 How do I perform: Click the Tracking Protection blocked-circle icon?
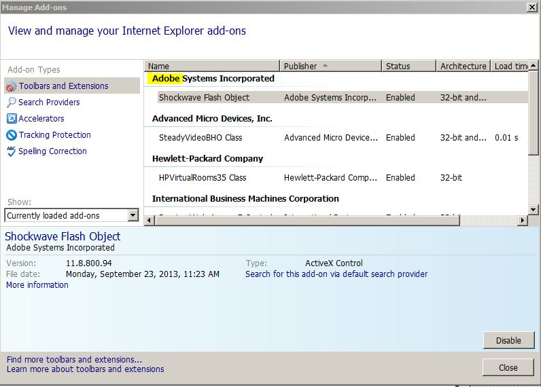(x=12, y=134)
